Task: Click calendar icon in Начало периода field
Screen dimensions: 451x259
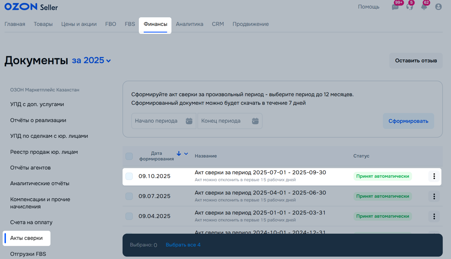Action: 189,121
